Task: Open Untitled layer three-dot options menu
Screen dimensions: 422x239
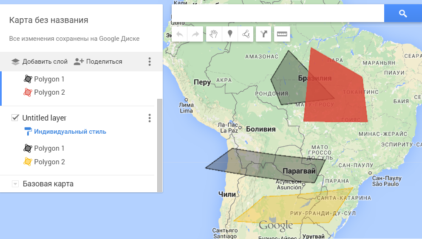Action: 150,118
